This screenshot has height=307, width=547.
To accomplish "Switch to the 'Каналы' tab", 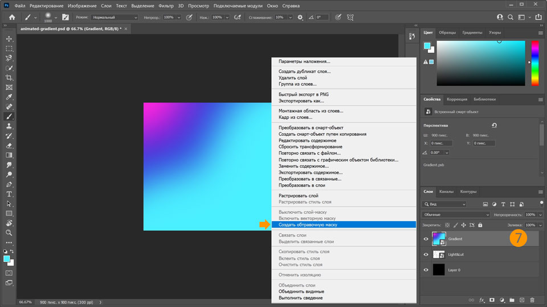I will [x=447, y=192].
